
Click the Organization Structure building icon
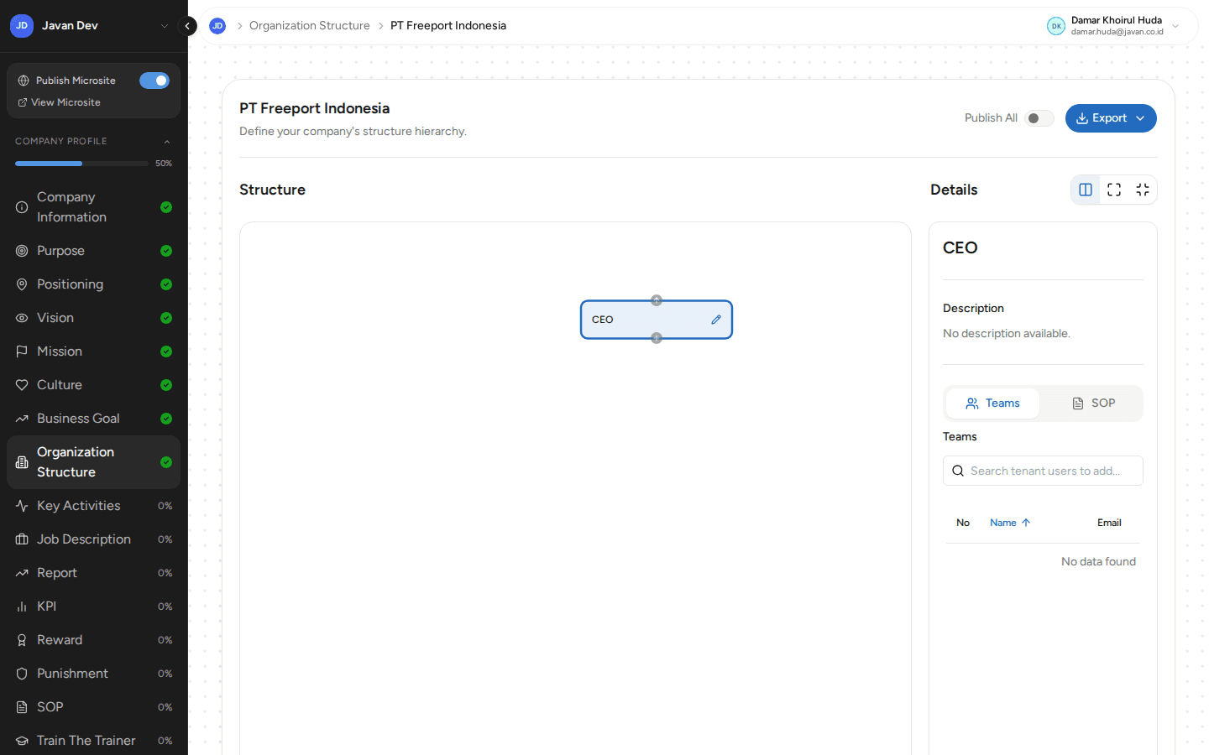click(22, 462)
